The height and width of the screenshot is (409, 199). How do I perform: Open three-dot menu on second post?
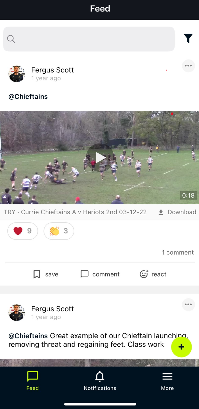click(188, 305)
